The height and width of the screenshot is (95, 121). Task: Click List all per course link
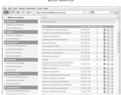tap(13, 53)
